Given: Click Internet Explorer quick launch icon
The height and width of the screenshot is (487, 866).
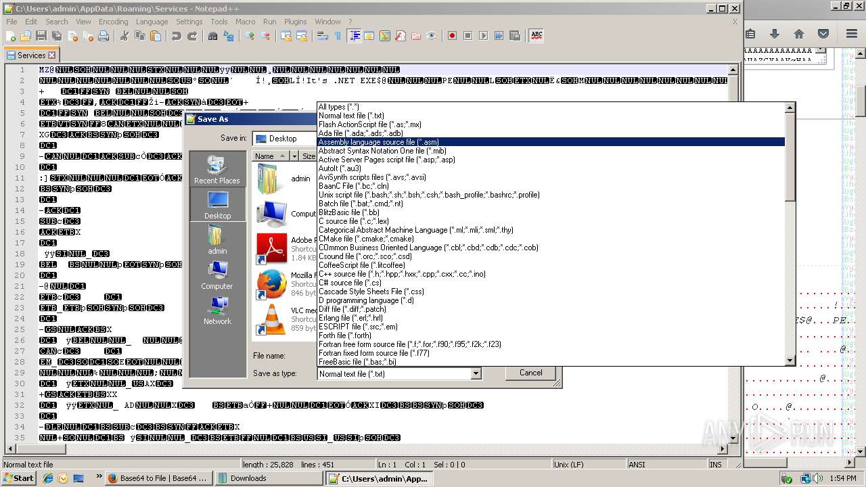Looking at the screenshot, I should point(48,478).
